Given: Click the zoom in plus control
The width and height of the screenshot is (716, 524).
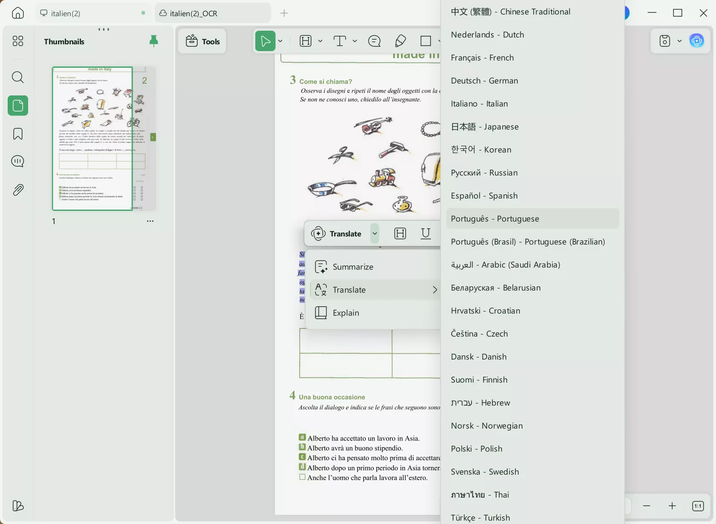Looking at the screenshot, I should pos(672,506).
